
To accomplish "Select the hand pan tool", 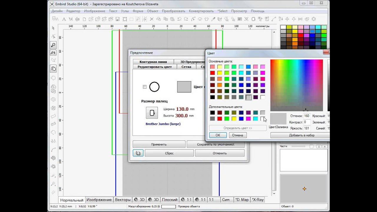I will pos(53,69).
